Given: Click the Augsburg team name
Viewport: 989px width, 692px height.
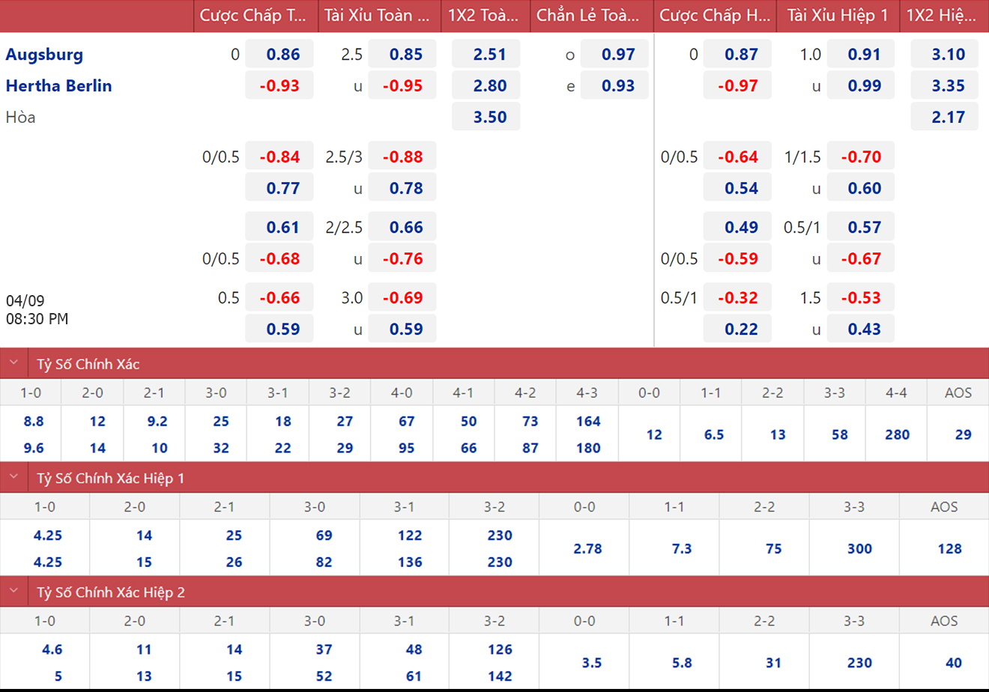Looking at the screenshot, I should pos(44,55).
